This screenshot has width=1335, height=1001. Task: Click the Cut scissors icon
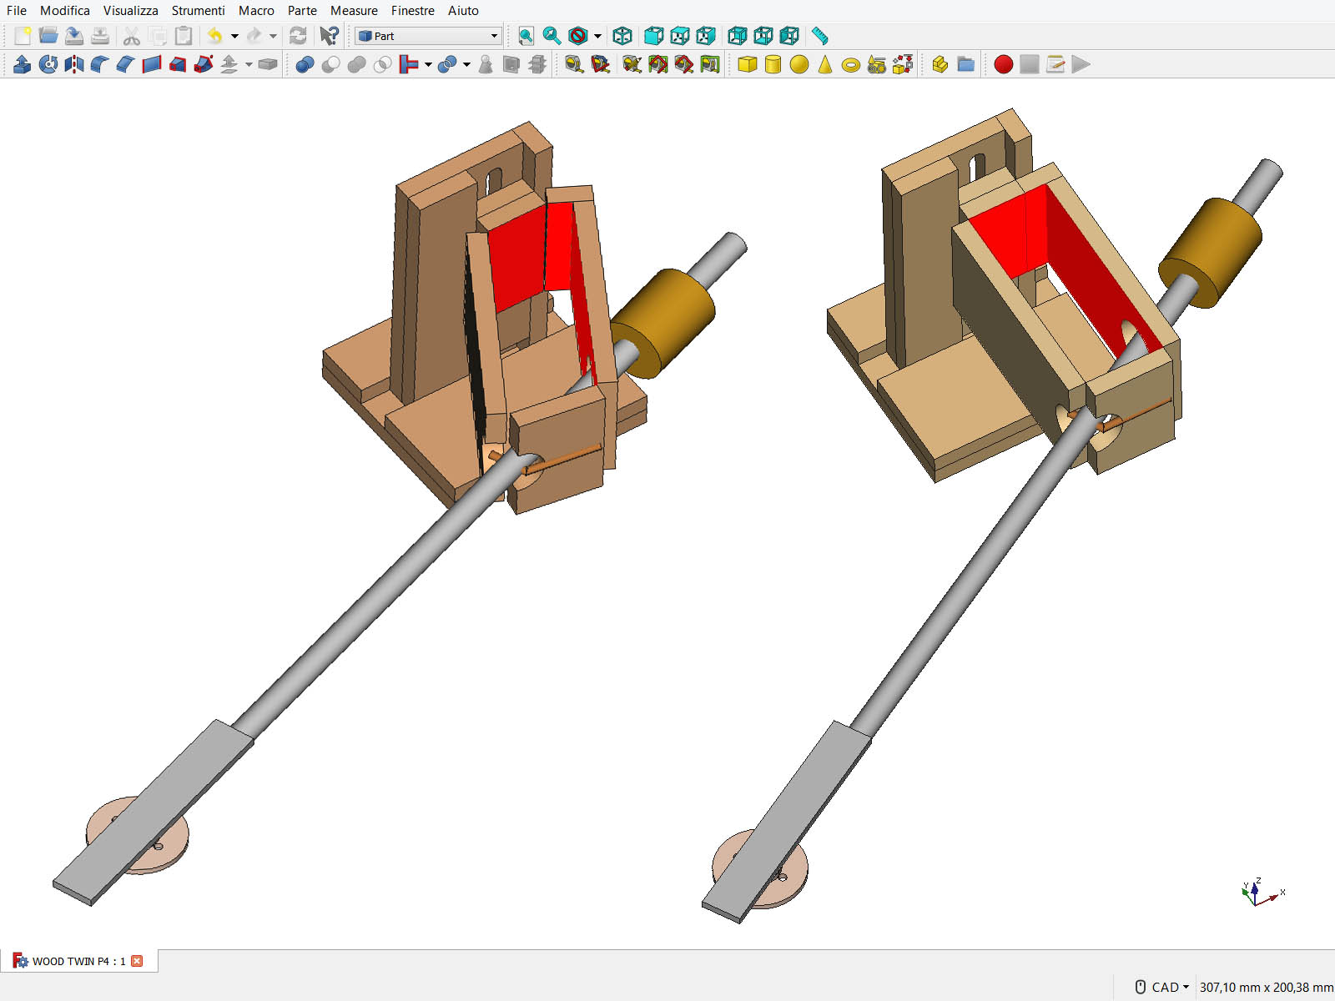coord(131,36)
